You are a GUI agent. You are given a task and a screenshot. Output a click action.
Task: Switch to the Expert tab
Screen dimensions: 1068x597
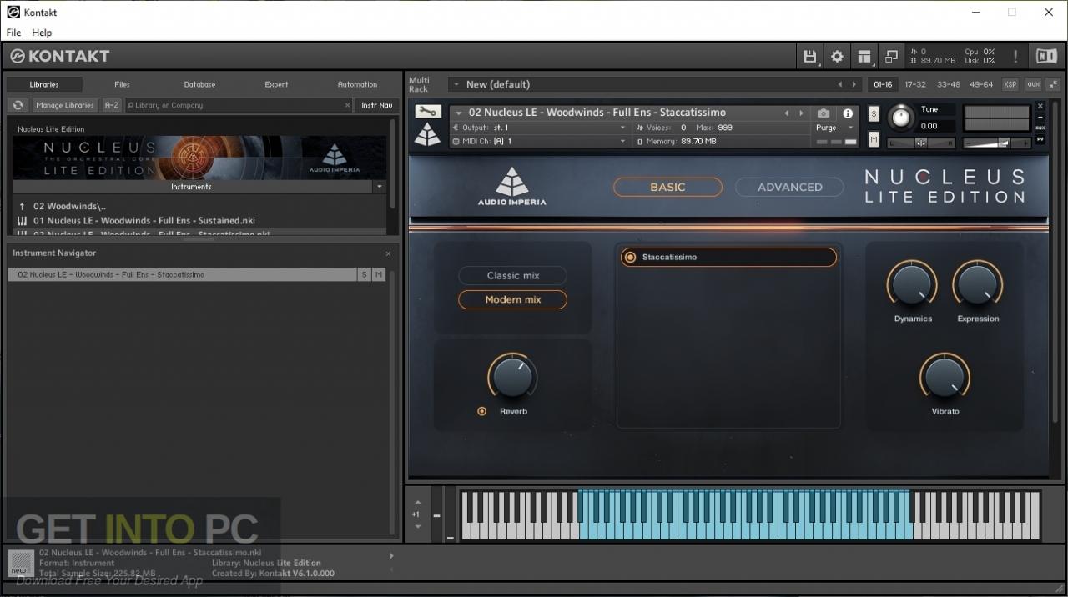(276, 84)
